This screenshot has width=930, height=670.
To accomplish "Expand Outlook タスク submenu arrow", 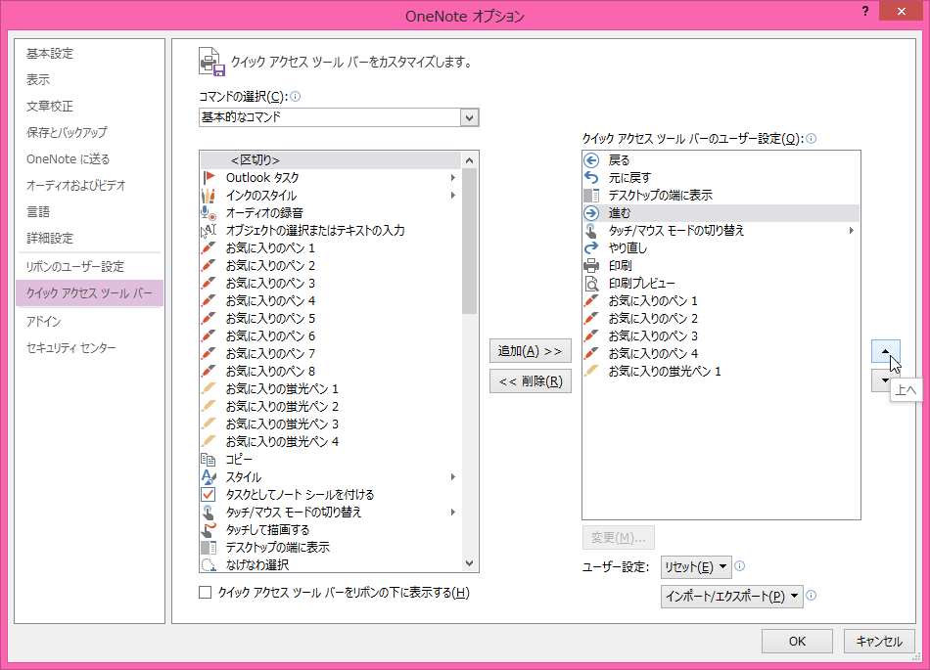I will coord(453,177).
